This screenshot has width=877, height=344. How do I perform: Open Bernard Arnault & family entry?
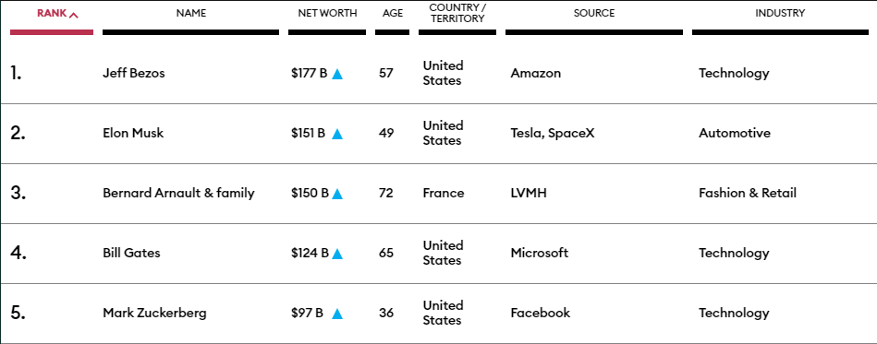click(x=178, y=194)
